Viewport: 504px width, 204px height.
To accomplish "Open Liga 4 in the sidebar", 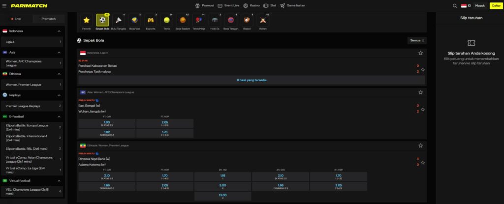I will [33, 42].
